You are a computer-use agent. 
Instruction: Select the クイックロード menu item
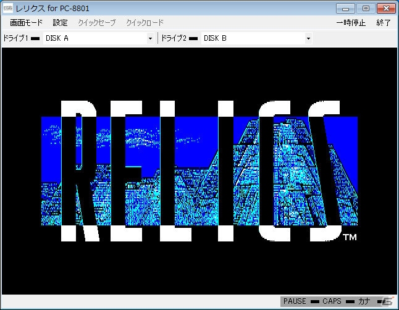[x=145, y=23]
